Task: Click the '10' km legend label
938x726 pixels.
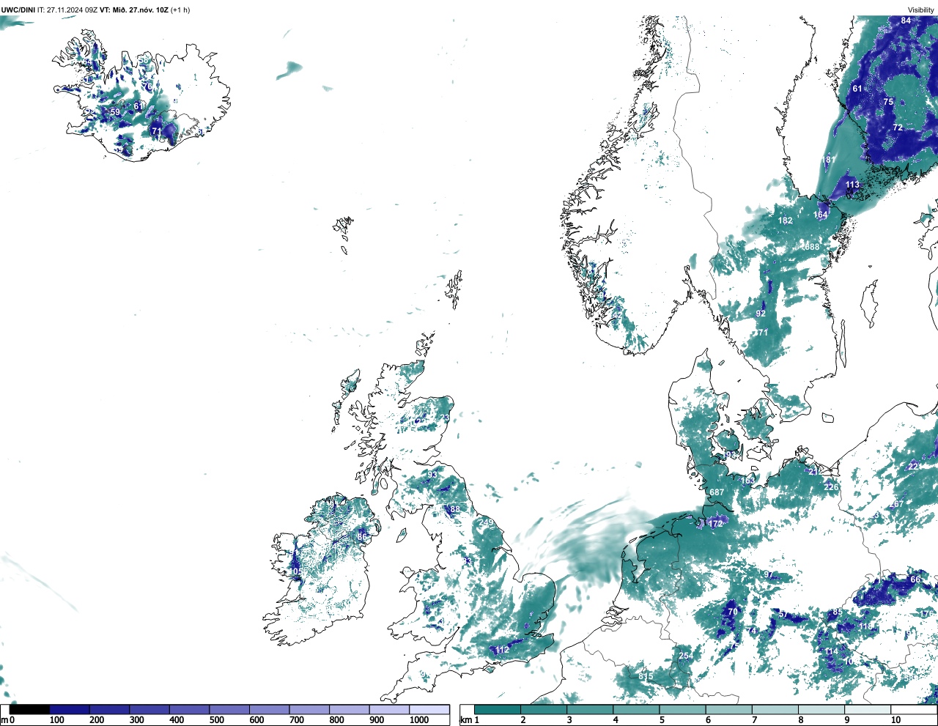Action: pos(895,720)
